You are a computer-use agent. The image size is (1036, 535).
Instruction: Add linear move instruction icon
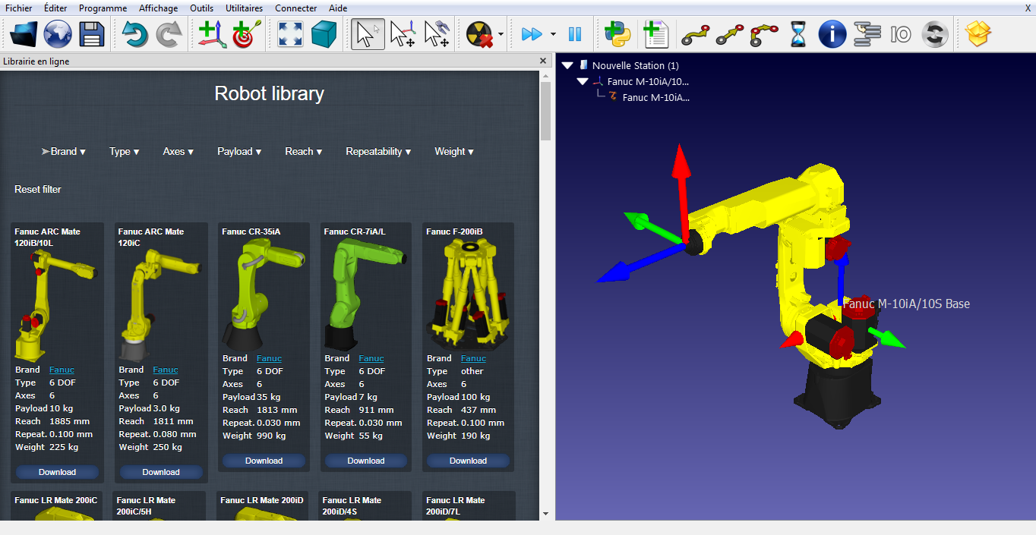click(730, 34)
